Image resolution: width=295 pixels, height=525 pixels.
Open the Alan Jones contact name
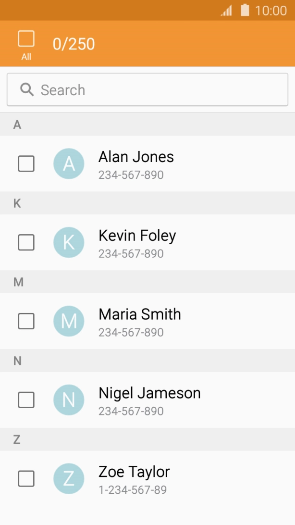point(136,157)
